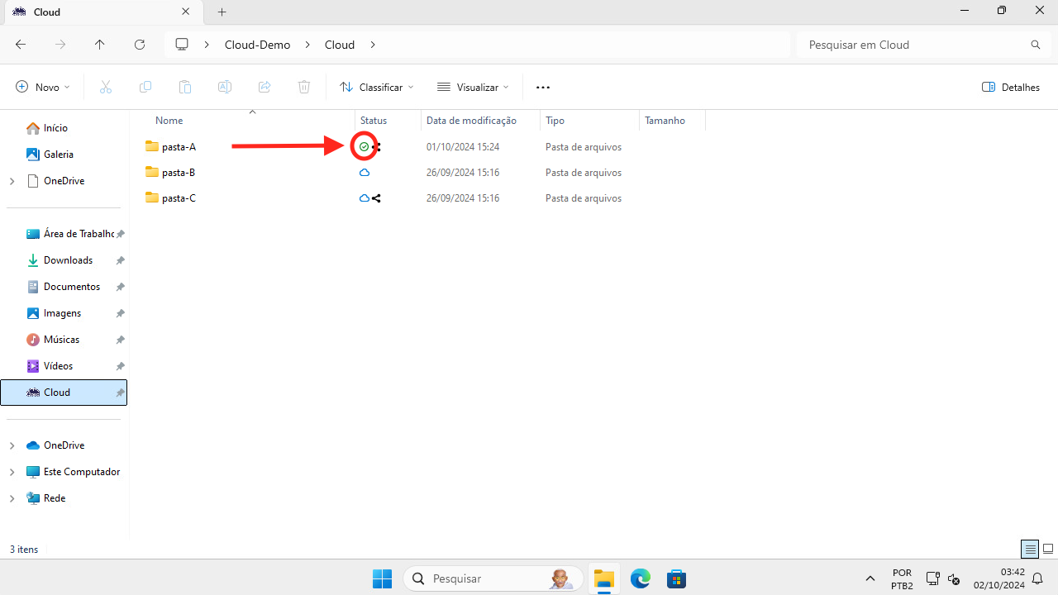
Task: Click the Delete trash icon
Action: (304, 87)
